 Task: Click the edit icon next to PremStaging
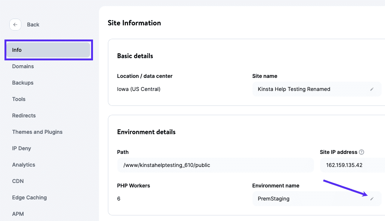[372, 199]
